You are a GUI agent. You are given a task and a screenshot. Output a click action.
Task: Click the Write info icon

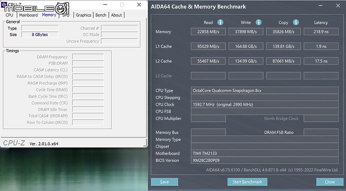coord(259,22)
